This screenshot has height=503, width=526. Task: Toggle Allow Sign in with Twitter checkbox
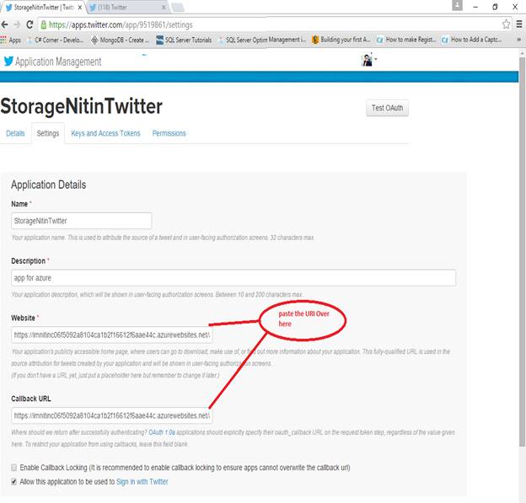13,482
